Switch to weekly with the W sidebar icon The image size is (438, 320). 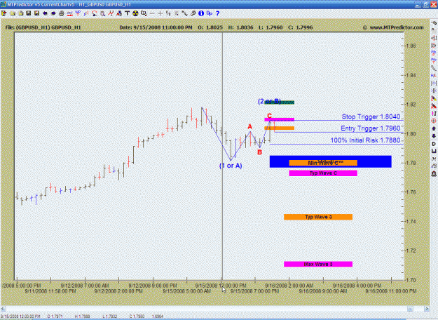(434, 151)
